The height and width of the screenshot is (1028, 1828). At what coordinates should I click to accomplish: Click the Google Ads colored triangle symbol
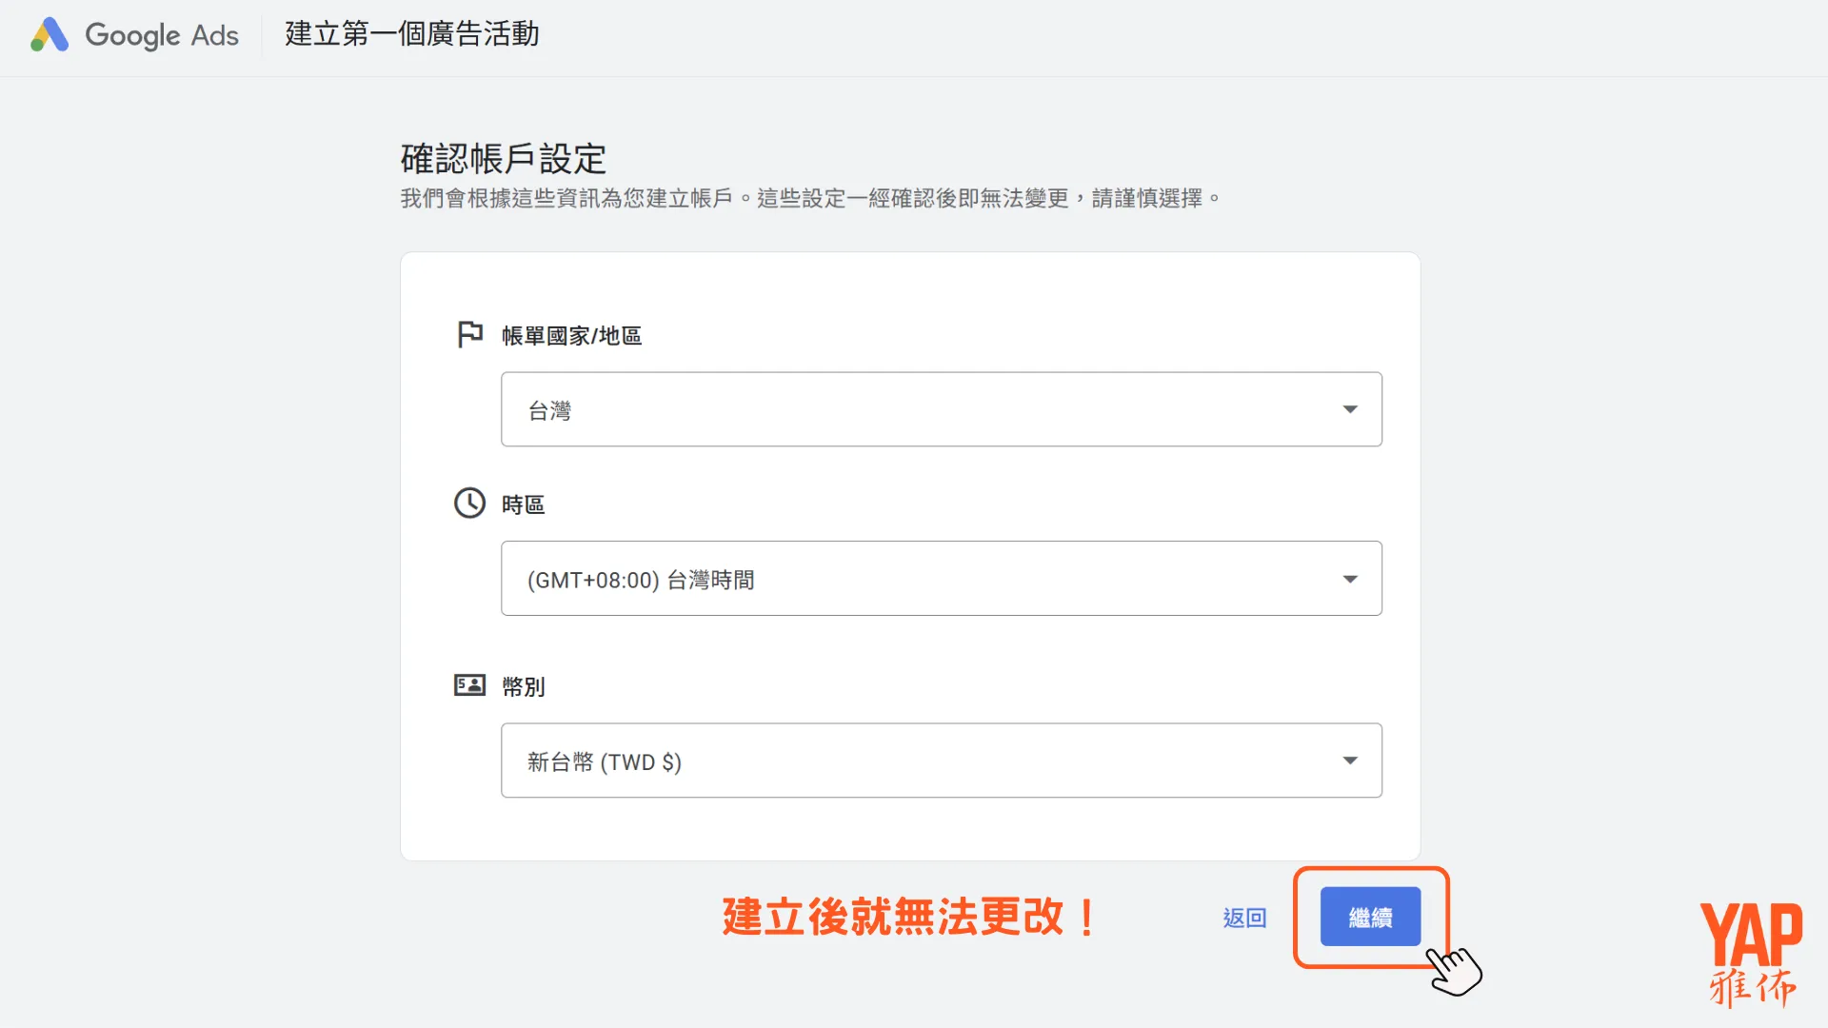pyautogui.click(x=50, y=35)
